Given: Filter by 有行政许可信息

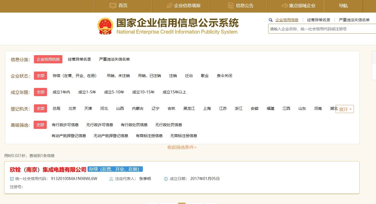Looking at the screenshot, I should (x=65, y=125).
